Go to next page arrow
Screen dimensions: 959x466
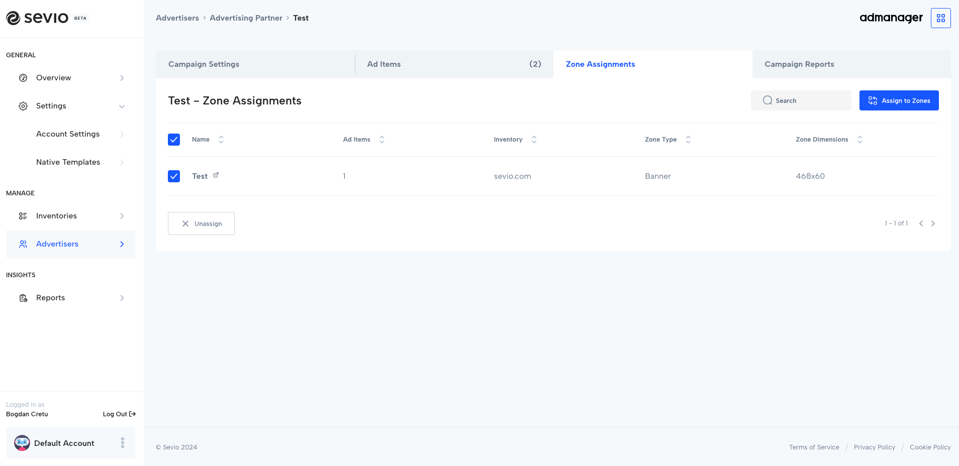[933, 223]
